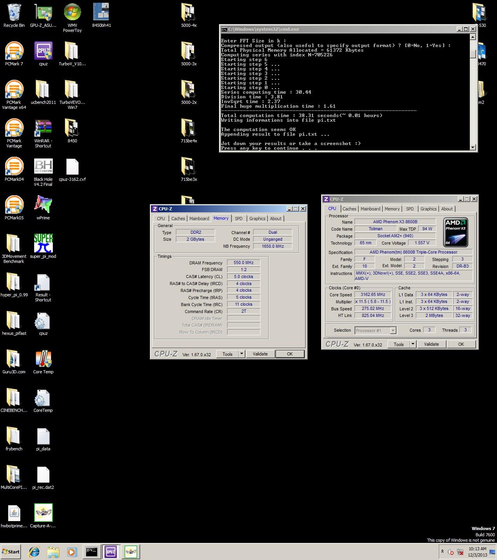Viewport: 497px width, 560px height.
Task: Click the muted volume tray icon
Action: 451,552
